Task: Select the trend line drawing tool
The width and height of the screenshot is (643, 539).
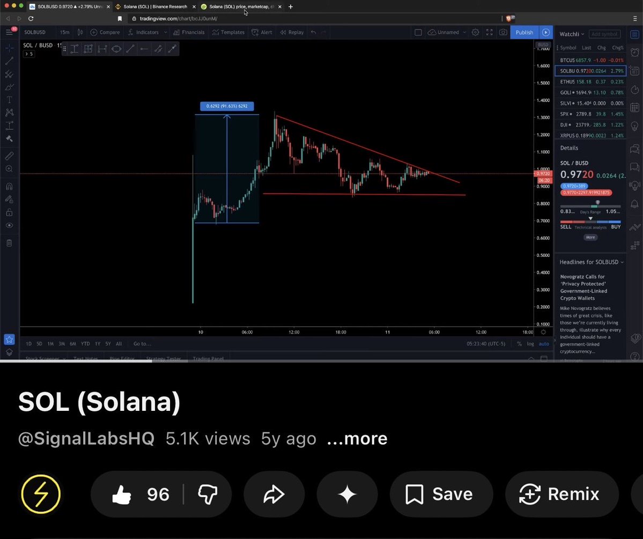Action: 9,61
